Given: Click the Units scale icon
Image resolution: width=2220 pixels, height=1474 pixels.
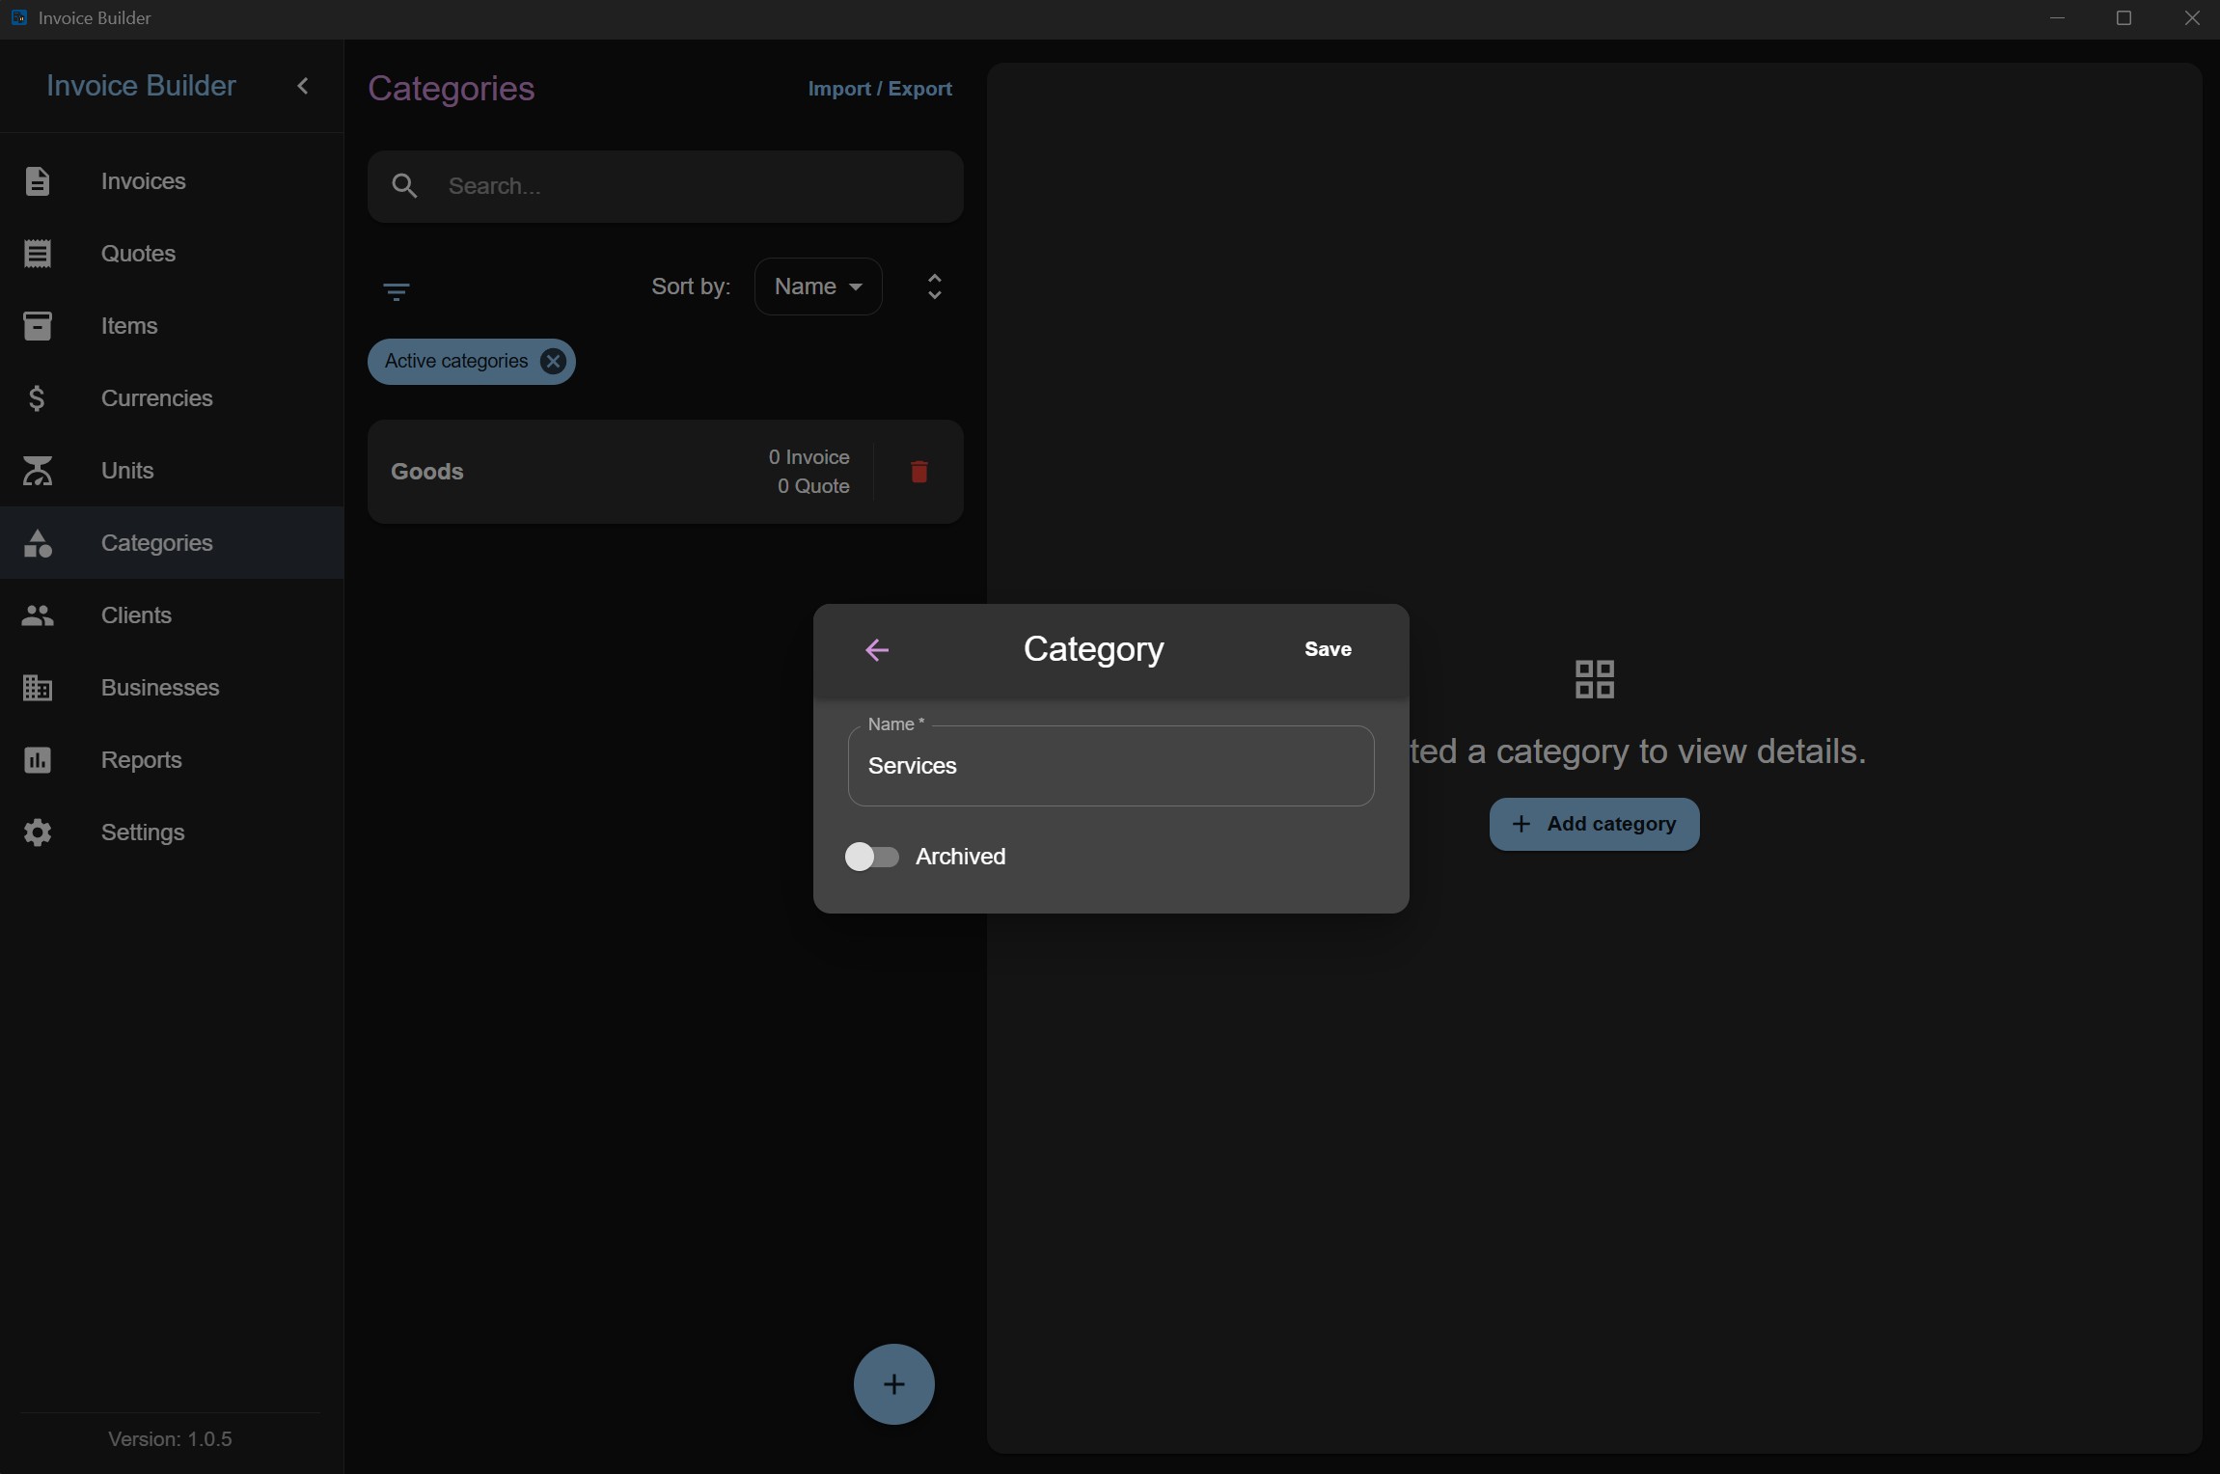Looking at the screenshot, I should tap(37, 471).
